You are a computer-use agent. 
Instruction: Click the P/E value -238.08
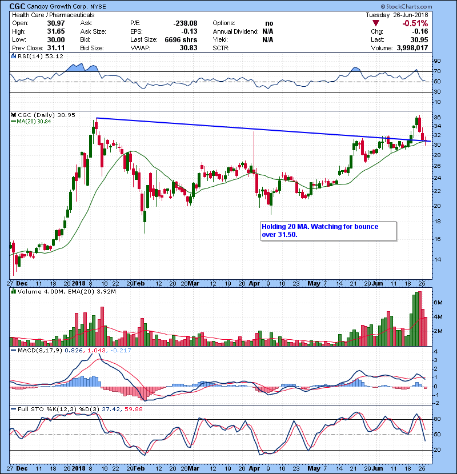[x=185, y=23]
